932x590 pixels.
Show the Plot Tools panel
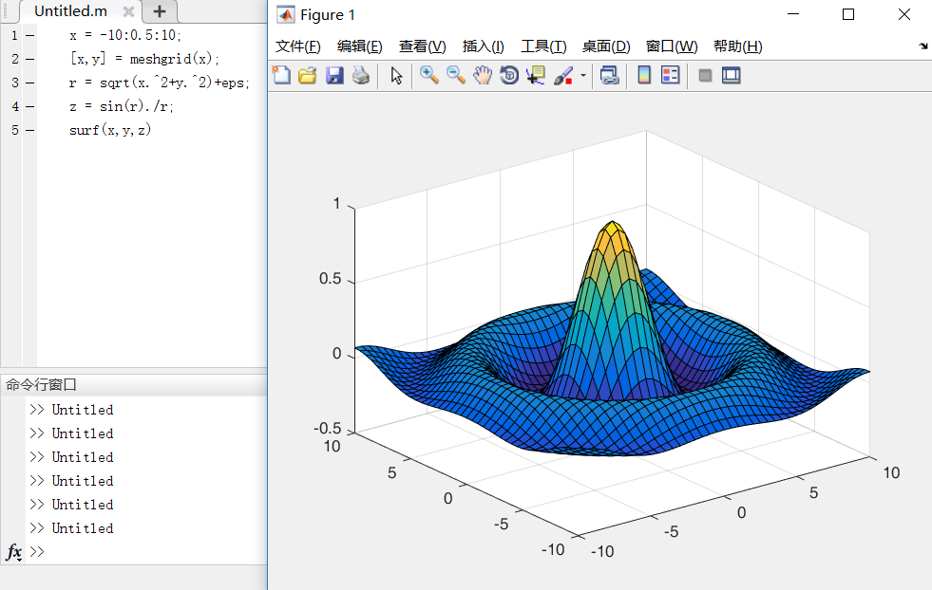(731, 75)
